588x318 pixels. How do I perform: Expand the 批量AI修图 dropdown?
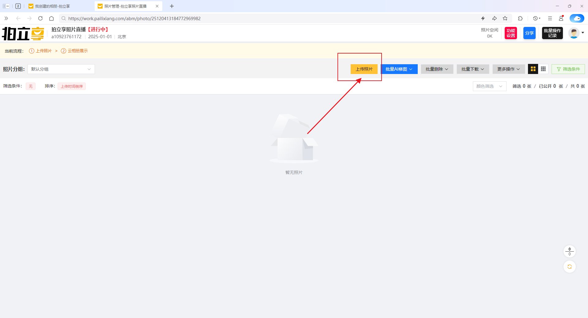click(399, 69)
